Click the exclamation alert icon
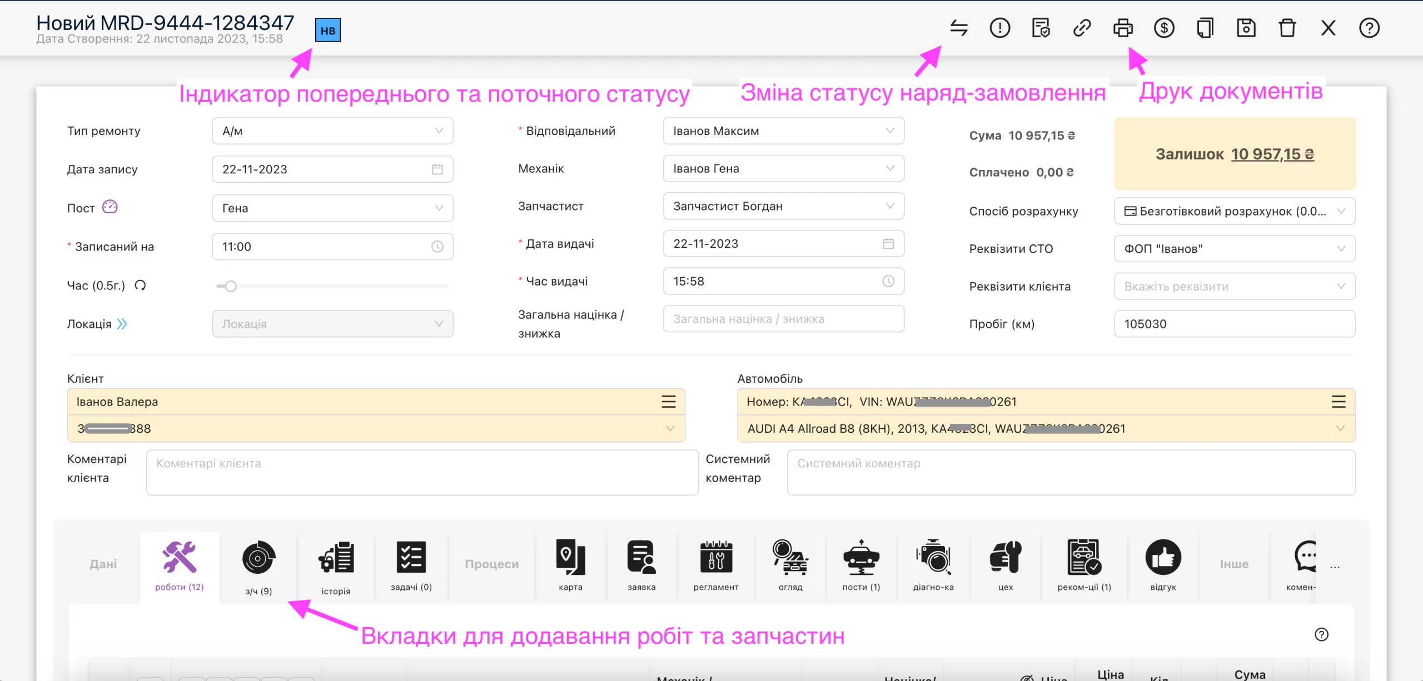 coord(1000,28)
